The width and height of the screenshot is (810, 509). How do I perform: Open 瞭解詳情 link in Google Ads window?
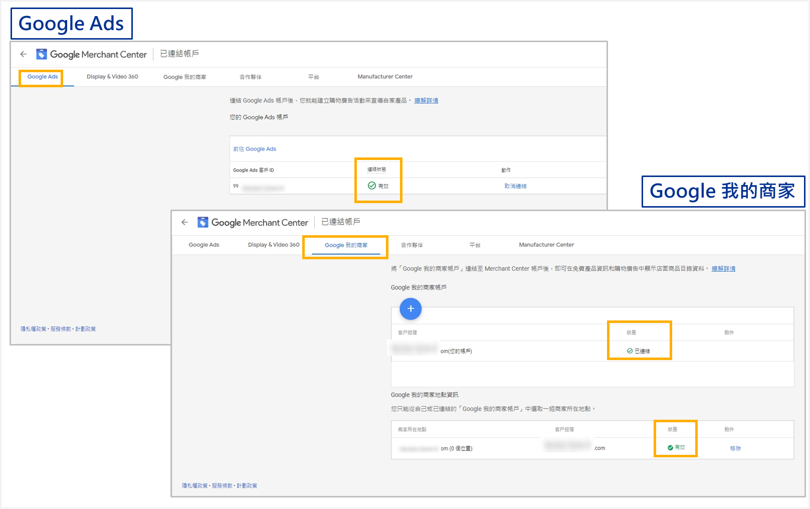point(426,101)
